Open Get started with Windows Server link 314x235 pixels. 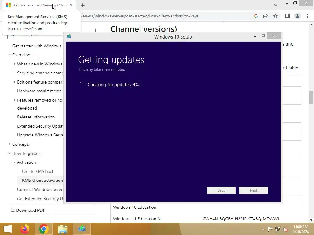click(38, 46)
